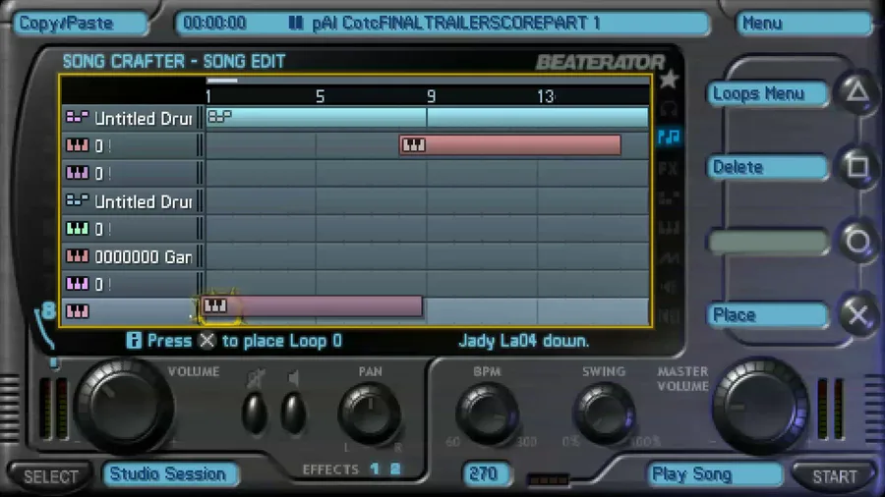Select the '0000000 Gan' track name
The width and height of the screenshot is (885, 497).
click(x=144, y=257)
